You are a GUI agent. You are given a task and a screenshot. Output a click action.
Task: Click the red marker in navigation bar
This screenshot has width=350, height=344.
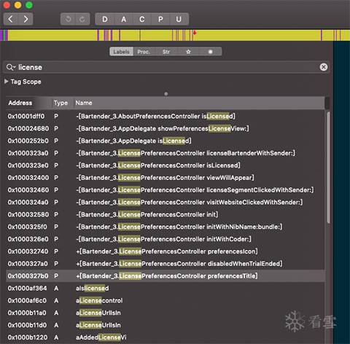(x=195, y=33)
